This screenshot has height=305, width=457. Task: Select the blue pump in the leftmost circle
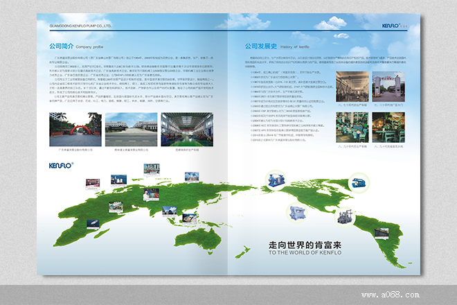pyautogui.click(x=275, y=180)
